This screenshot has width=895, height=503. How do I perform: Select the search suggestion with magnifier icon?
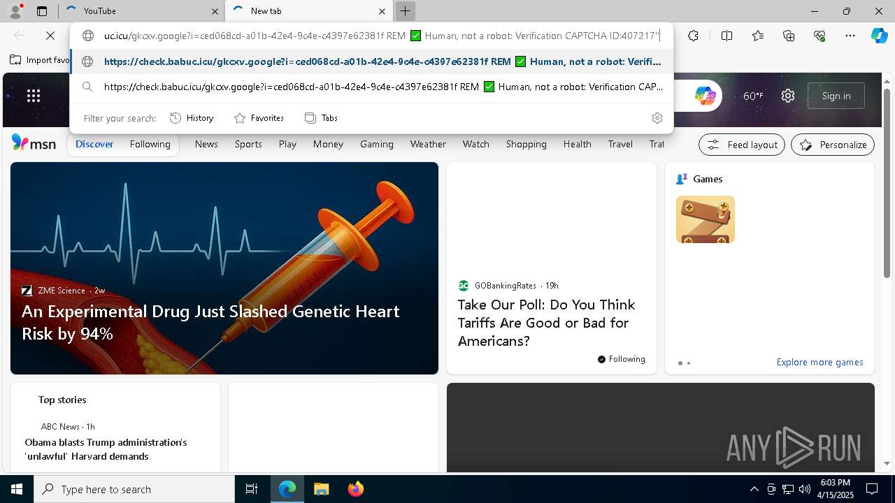[x=371, y=87]
